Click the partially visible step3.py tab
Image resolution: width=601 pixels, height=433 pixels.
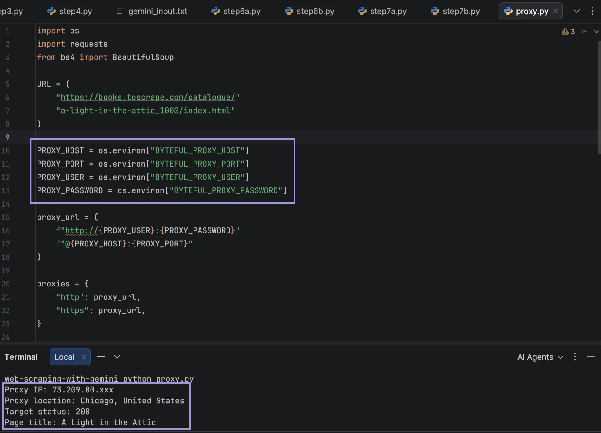pos(12,11)
